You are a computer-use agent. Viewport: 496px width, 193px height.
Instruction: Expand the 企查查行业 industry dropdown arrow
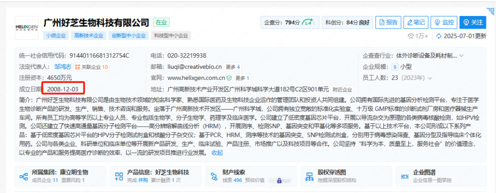tap(462, 56)
